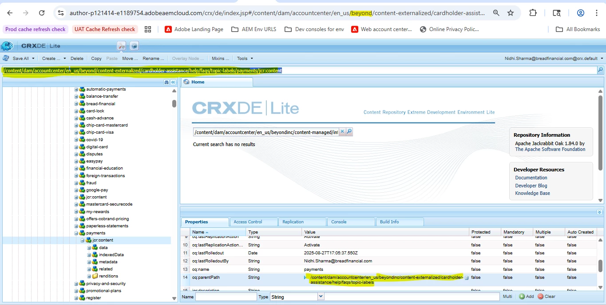
Task: Run search with the Home tab magnifier icon
Action: click(x=349, y=132)
